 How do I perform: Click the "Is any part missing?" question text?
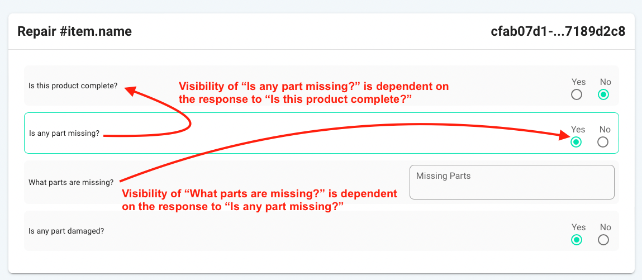tap(64, 133)
